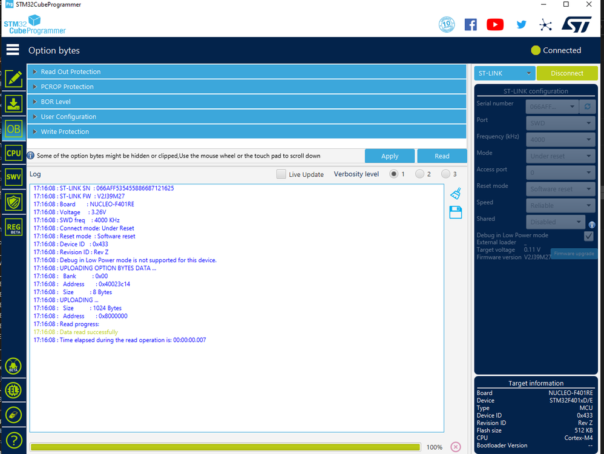Screen dimensions: 604x454
Task: Open the help question mark icon
Action: 15,440
